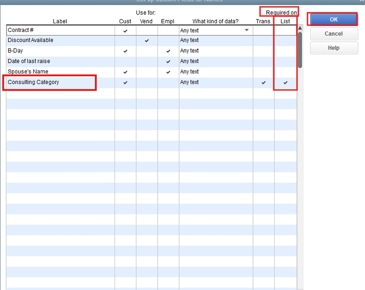This screenshot has height=290, width=365.
Task: Toggle Cust checkmark for Consulting Category
Action: click(x=125, y=83)
